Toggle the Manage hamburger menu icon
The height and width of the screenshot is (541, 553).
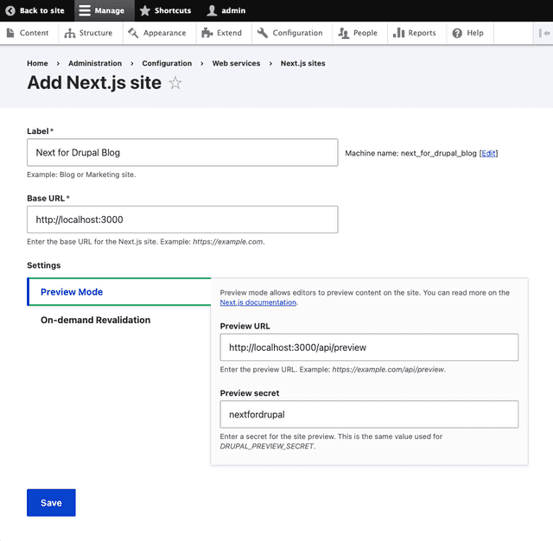tap(85, 10)
